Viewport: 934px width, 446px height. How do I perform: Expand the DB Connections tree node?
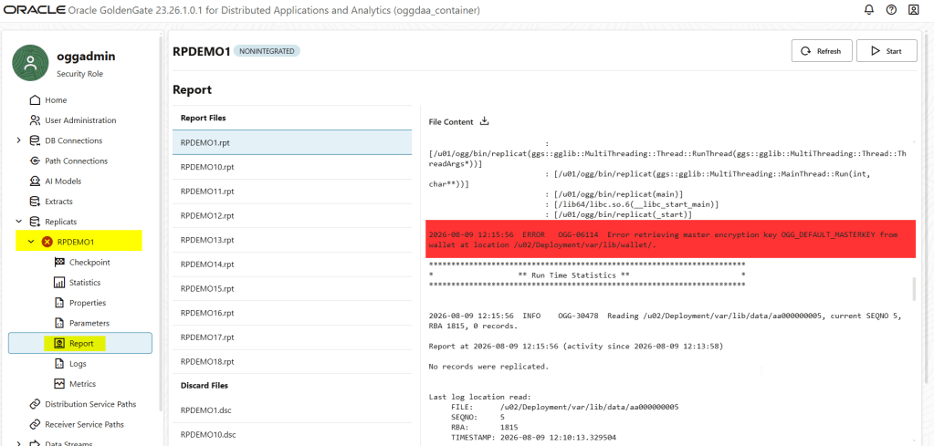click(18, 140)
